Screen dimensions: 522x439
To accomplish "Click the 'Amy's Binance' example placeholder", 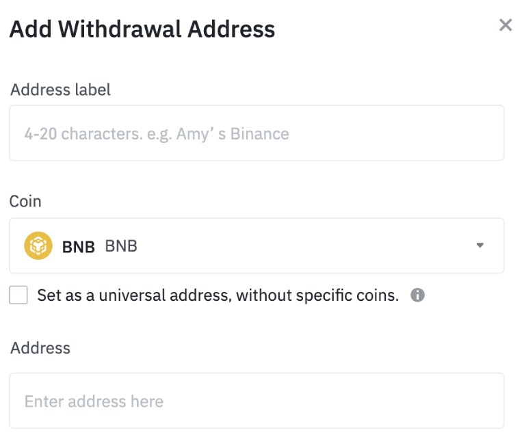I will click(233, 133).
